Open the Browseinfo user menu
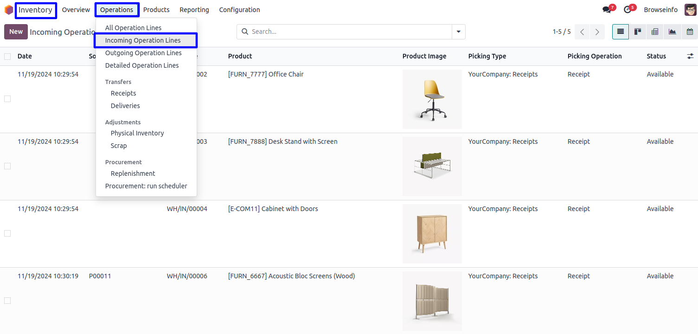 660,10
